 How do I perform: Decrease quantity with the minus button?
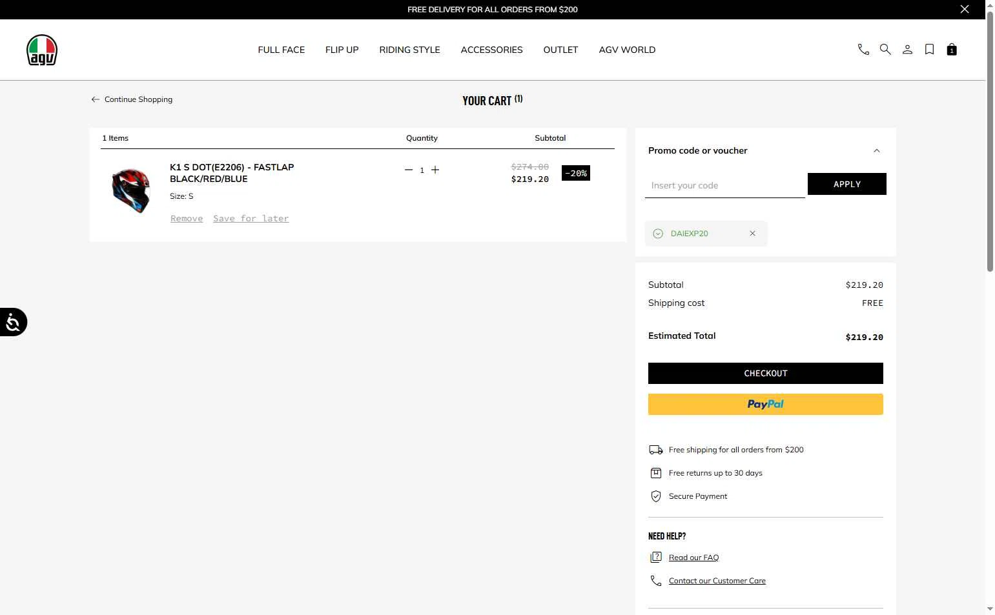(408, 170)
